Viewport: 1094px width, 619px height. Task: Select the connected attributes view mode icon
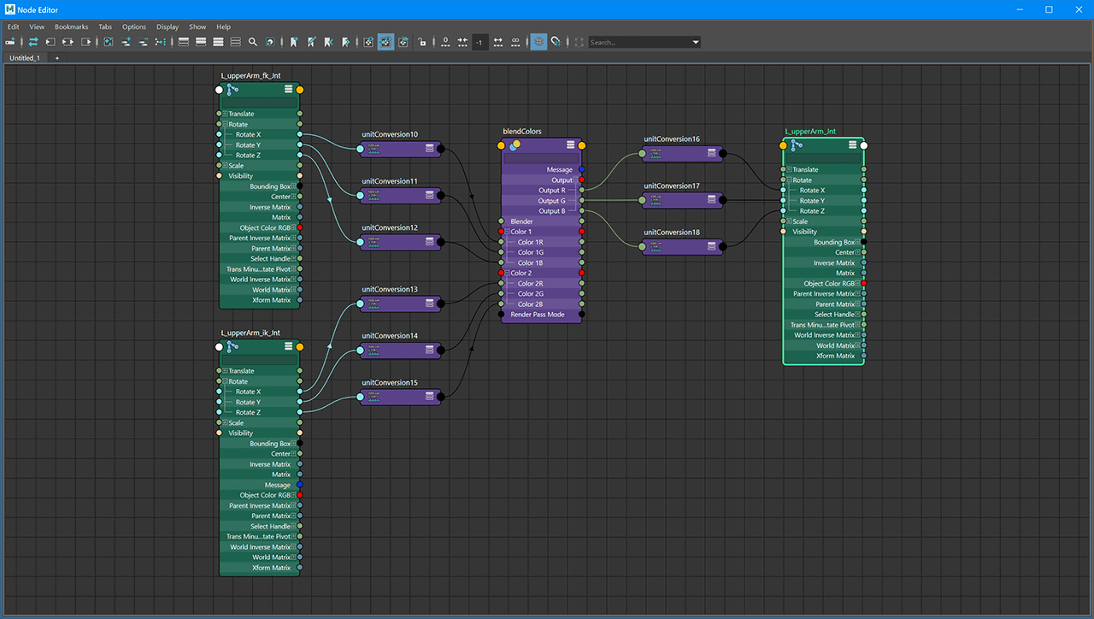coord(201,42)
